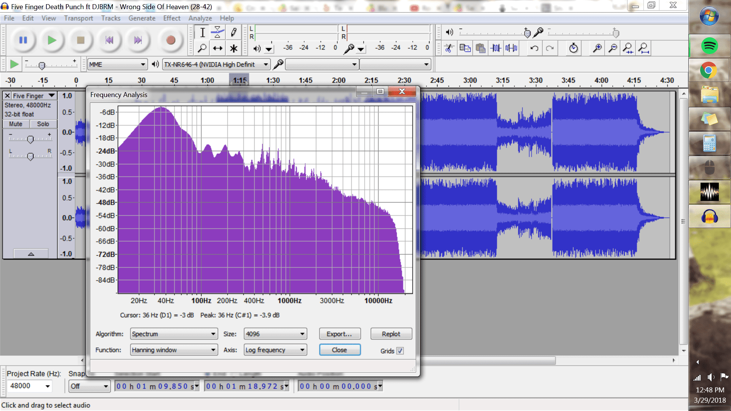Expand the Size 4096 dropdown
Screen dimensions: 731x411
[x=275, y=334]
